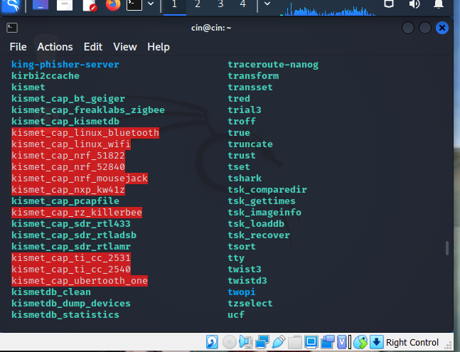Click the kirbi2ccache entry
The width and height of the screenshot is (460, 352).
[46, 75]
